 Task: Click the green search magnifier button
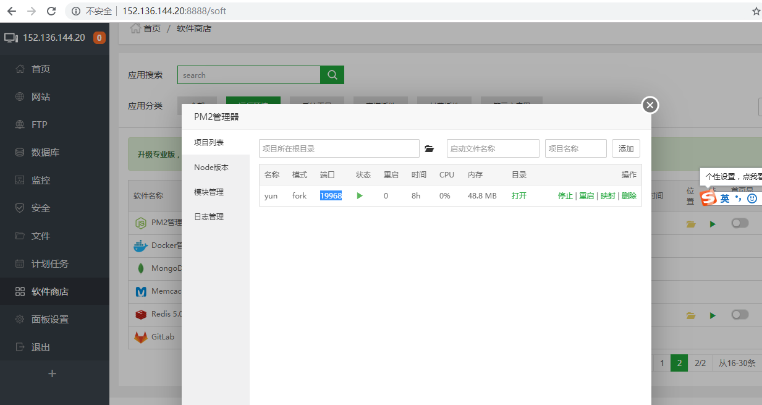coord(332,75)
